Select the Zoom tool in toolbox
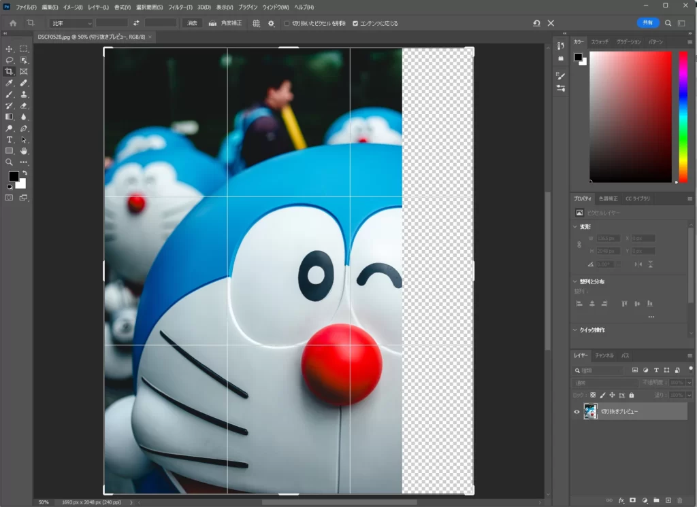 pos(9,162)
